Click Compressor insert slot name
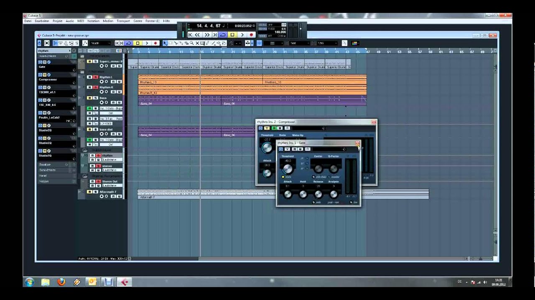 coord(48,80)
